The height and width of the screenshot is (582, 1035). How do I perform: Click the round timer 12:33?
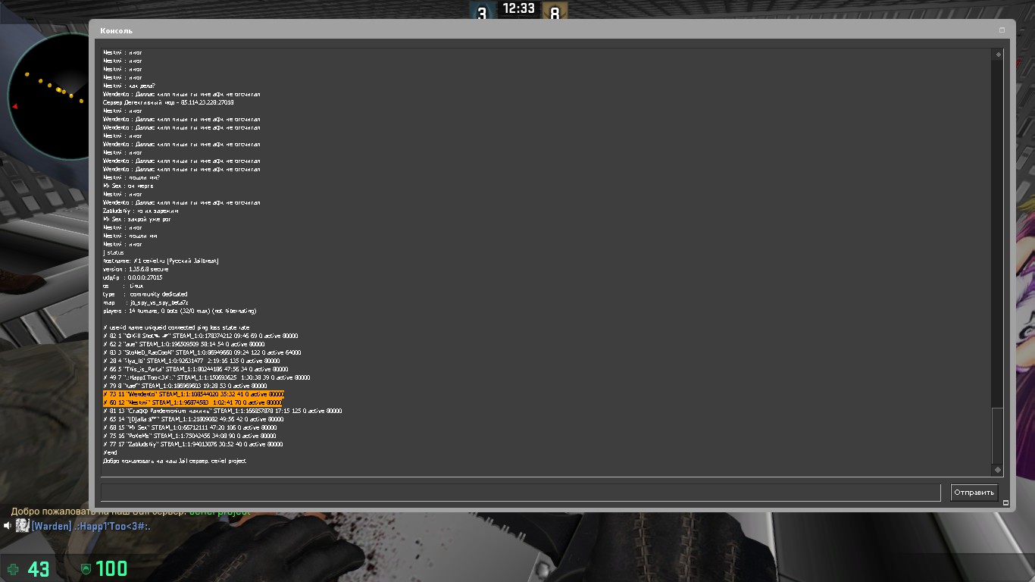coord(518,9)
